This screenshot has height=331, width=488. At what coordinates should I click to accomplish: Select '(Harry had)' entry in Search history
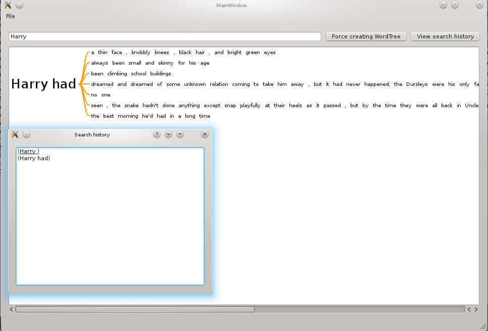point(34,158)
